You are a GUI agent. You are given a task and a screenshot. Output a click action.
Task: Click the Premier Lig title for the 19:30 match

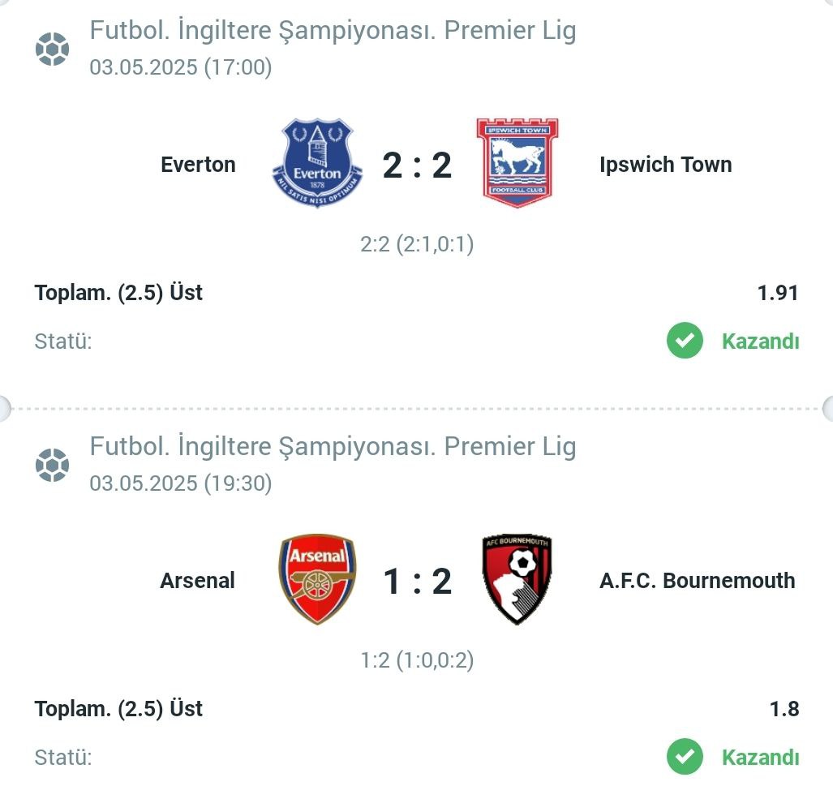click(333, 446)
